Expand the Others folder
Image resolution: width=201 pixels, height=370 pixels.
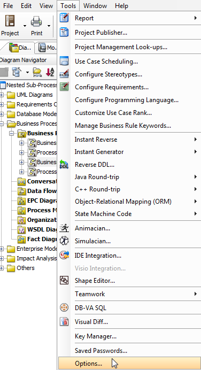(2, 268)
